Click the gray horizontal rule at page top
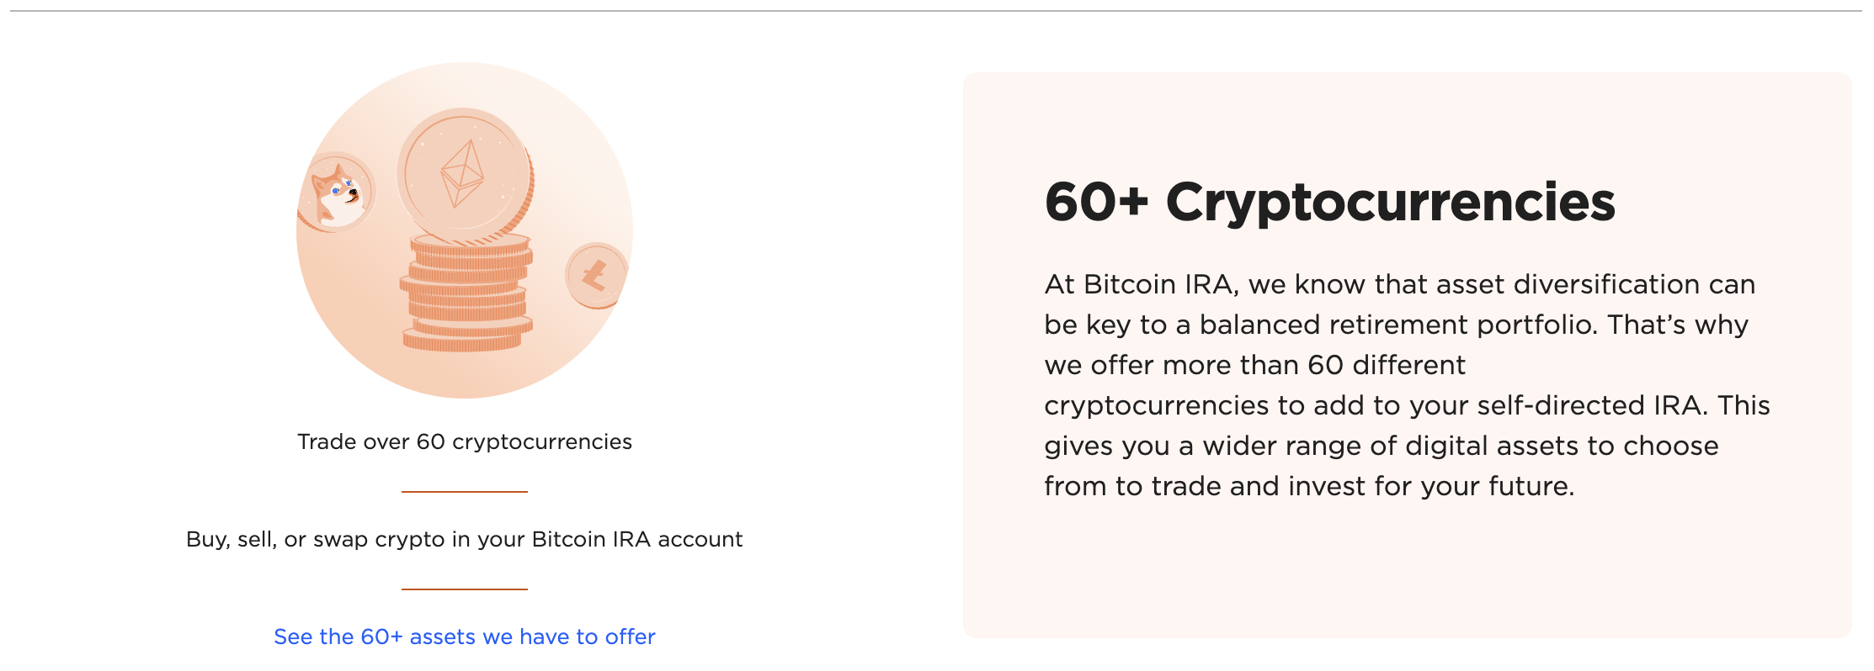 tap(936, 11)
